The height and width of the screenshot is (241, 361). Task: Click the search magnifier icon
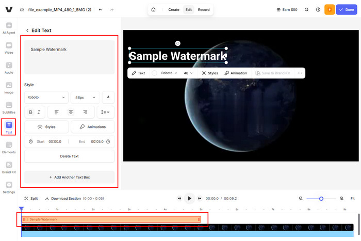307,10
